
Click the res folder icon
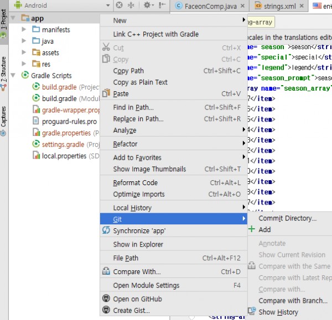[x=36, y=64]
